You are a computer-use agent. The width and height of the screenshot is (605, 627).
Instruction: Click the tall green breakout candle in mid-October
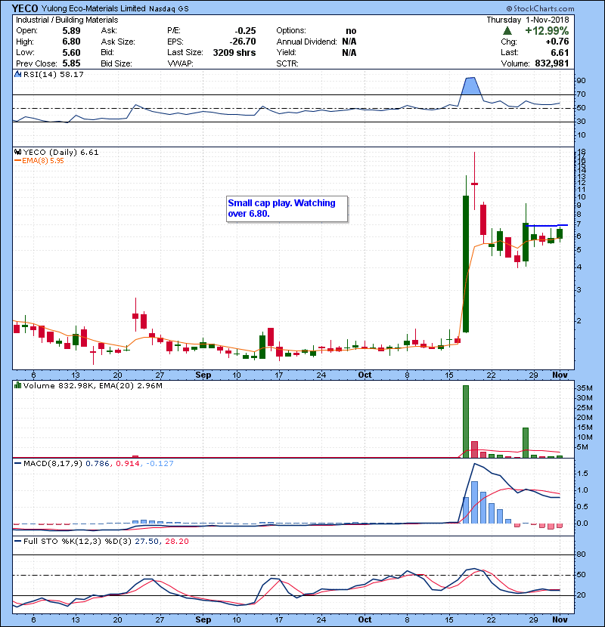pyautogui.click(x=466, y=264)
